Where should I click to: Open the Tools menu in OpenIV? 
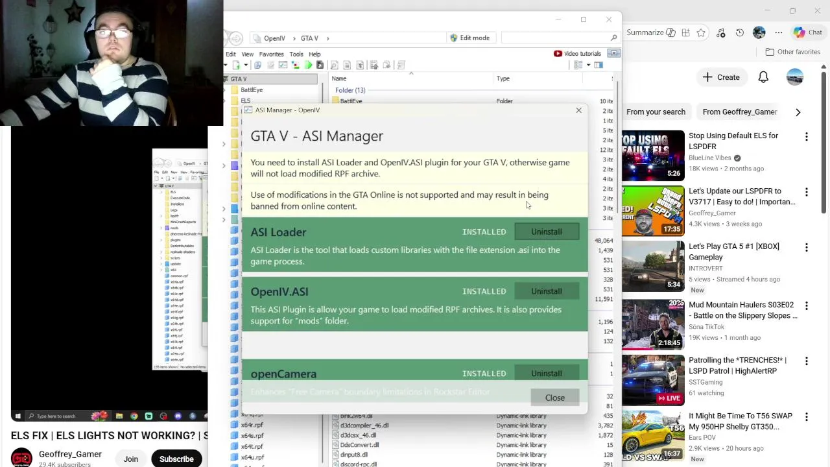point(296,54)
